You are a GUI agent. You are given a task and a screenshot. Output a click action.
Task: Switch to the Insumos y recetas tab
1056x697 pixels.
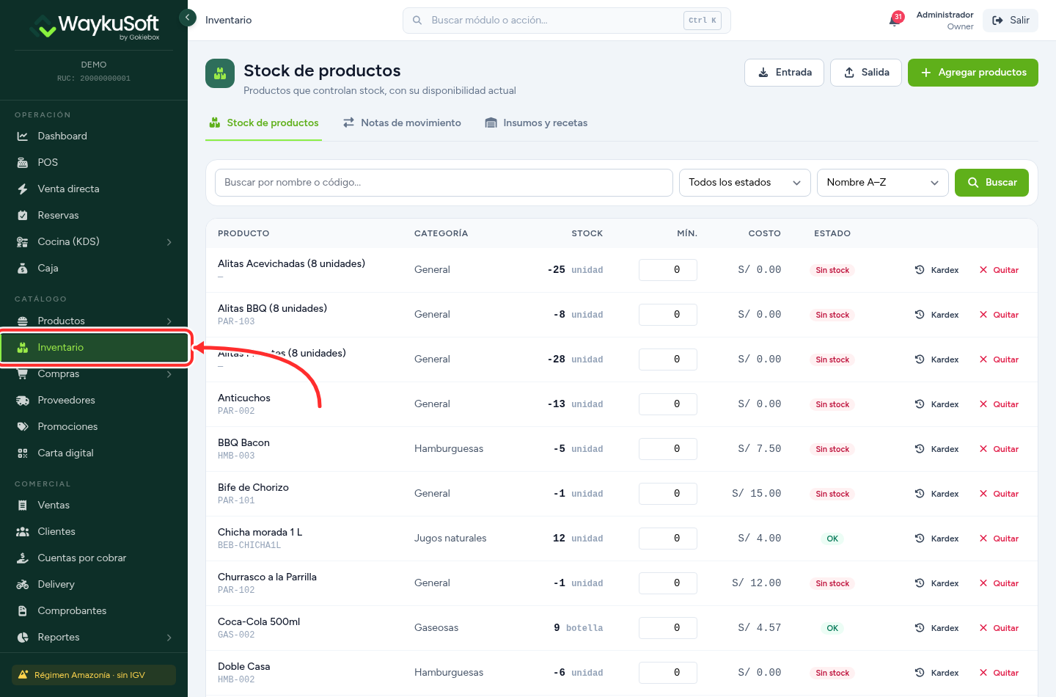click(536, 123)
